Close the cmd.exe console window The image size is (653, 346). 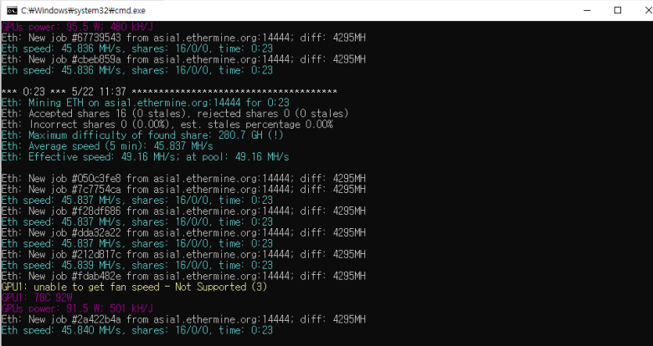point(648,10)
